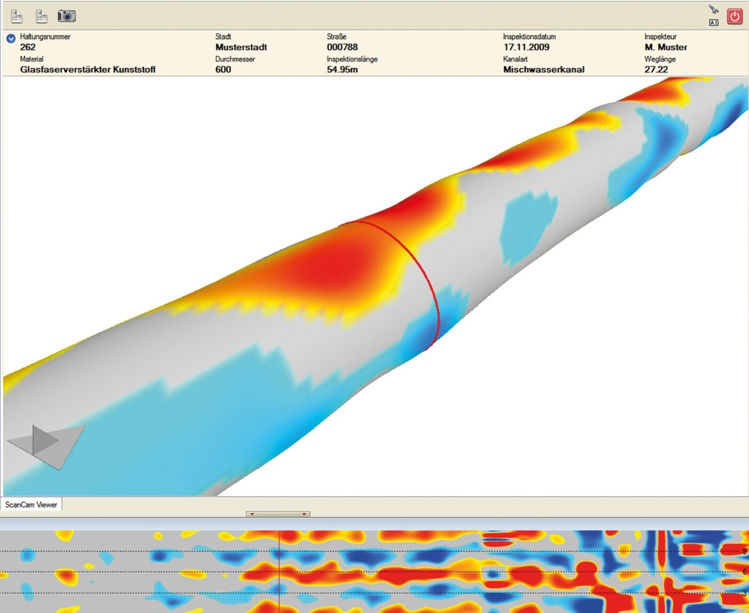Click the small A1 label icon

[x=713, y=22]
